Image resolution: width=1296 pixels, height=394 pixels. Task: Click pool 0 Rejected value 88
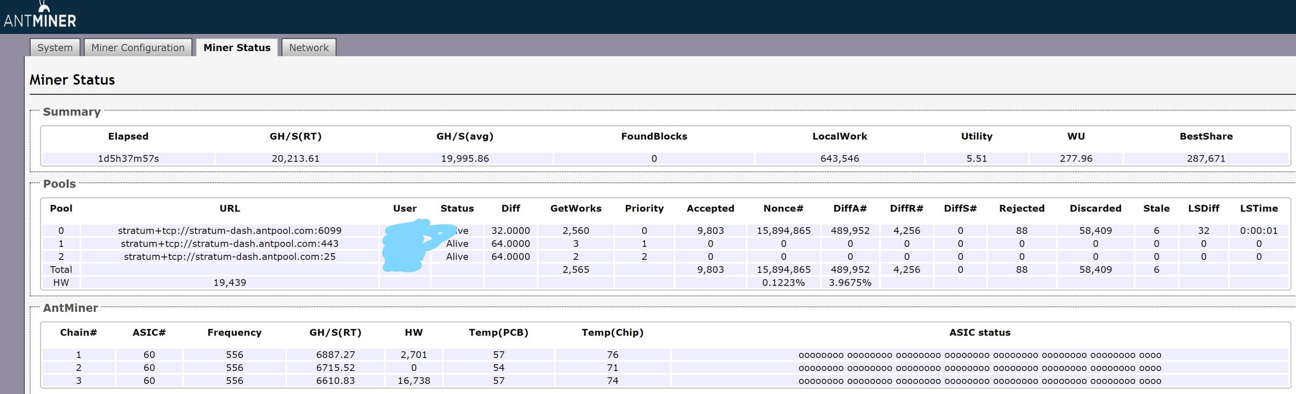click(1022, 230)
